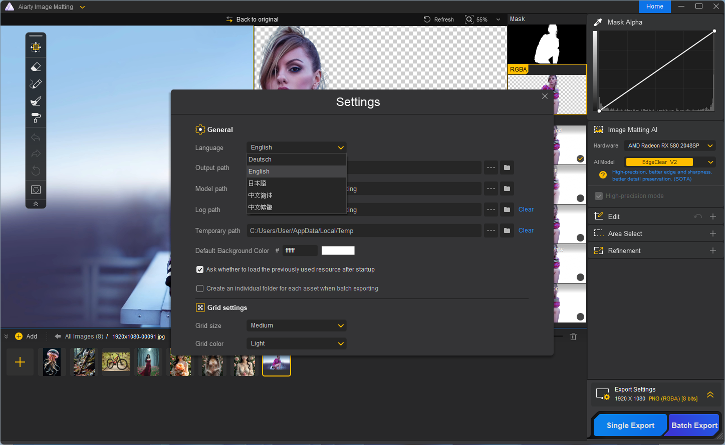
Task: Add image using large plus tile
Action: pyautogui.click(x=20, y=362)
